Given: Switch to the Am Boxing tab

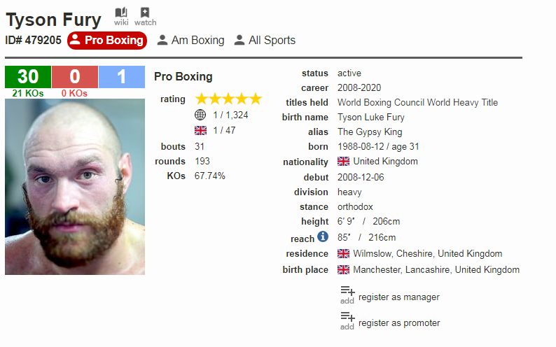Looking at the screenshot, I should [x=190, y=41].
